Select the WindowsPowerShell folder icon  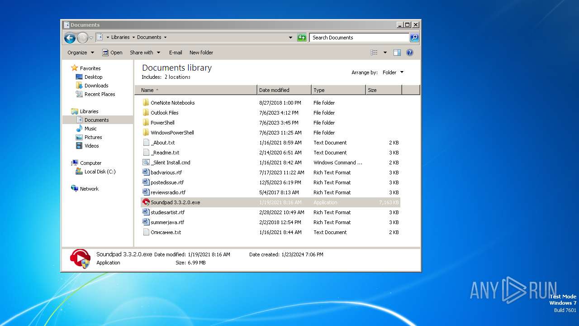[x=146, y=133]
